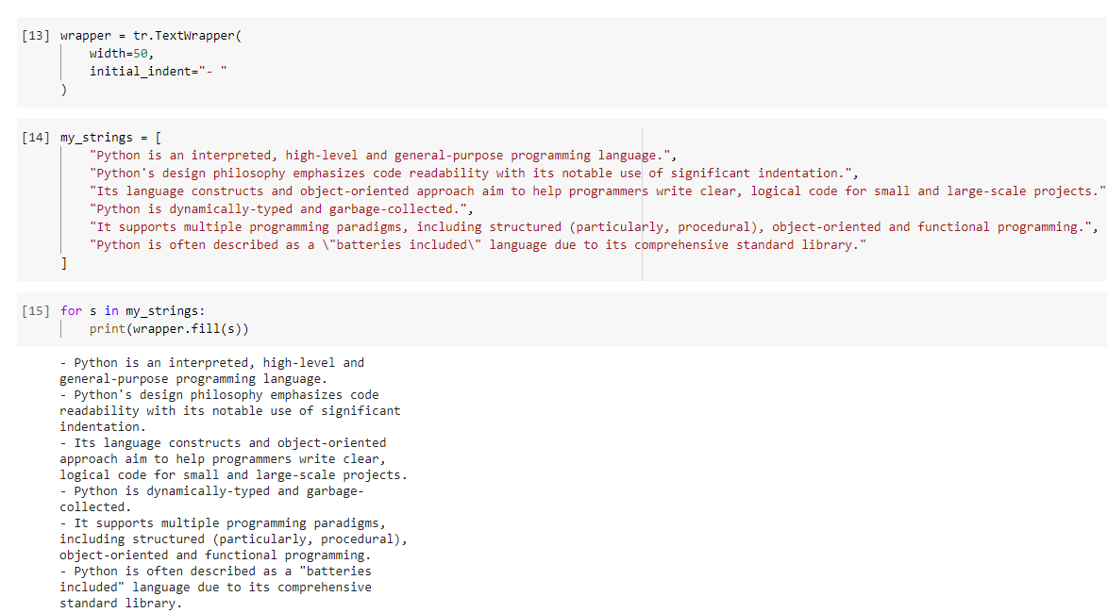This screenshot has width=1107, height=613.
Task: Click the my_strings = [ assignment line
Action: 110,138
